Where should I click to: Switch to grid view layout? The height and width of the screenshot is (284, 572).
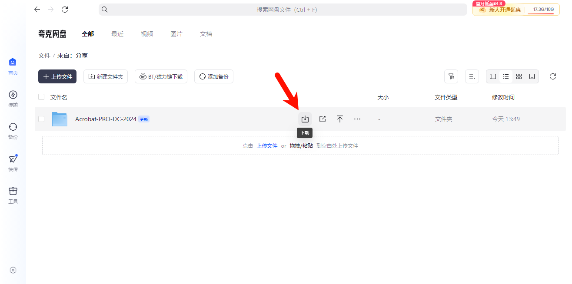click(x=519, y=76)
